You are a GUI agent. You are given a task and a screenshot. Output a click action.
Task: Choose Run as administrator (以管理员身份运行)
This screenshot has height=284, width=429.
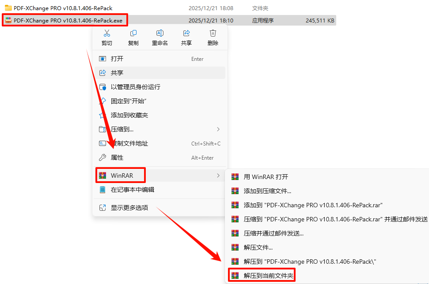(x=160, y=87)
